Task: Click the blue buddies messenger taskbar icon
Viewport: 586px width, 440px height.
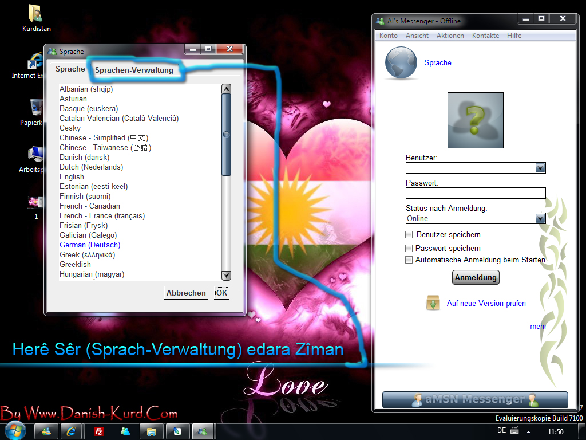Action: point(125,432)
